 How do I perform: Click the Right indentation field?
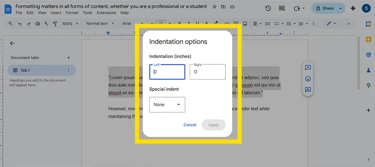(207, 72)
